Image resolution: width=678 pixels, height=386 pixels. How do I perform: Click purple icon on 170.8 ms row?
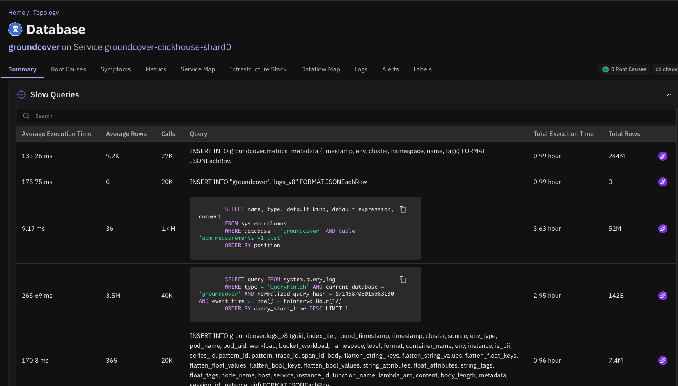[662, 361]
